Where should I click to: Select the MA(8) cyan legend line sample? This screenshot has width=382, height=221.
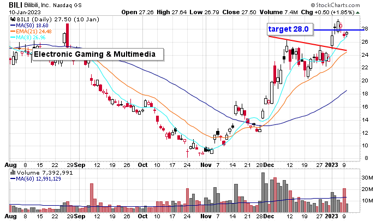click(x=13, y=38)
